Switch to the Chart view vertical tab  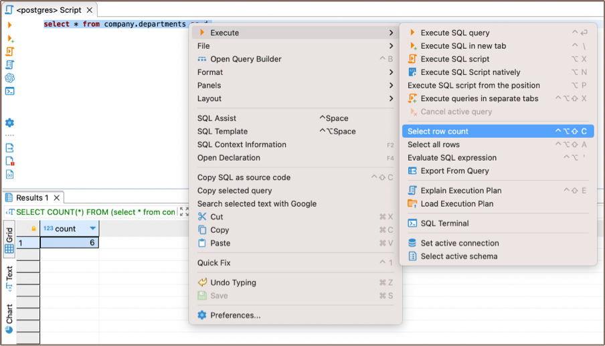pos(9,319)
